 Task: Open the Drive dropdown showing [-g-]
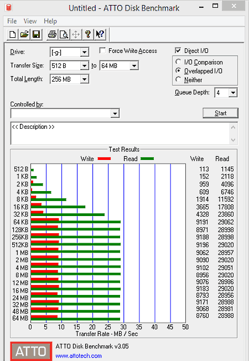pos(84,52)
